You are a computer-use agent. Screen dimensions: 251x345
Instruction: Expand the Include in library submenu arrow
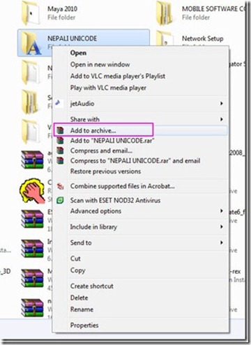(x=222, y=227)
